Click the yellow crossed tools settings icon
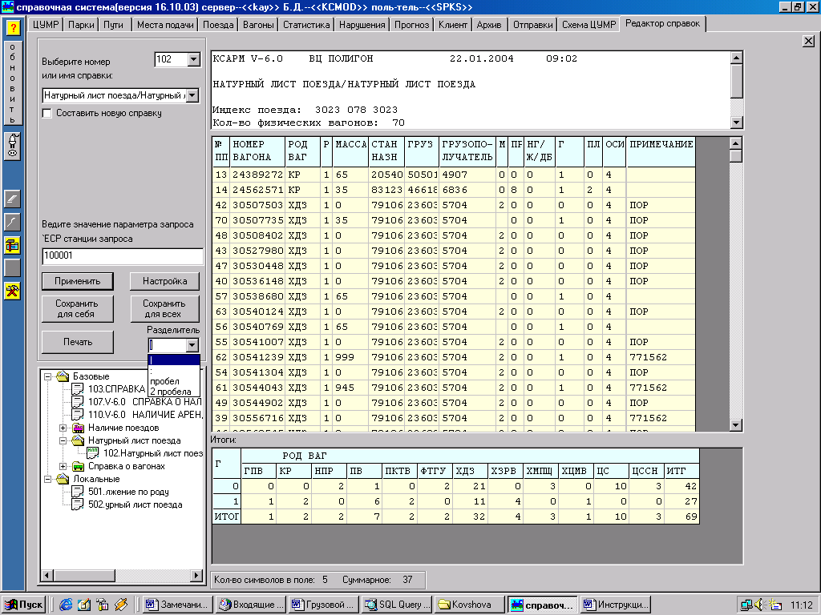Image resolution: width=821 pixels, height=615 pixels. (13, 290)
